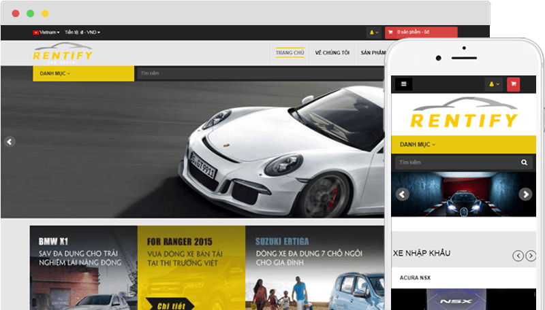
Task: Click the red cart icon on mobile
Action: point(512,84)
